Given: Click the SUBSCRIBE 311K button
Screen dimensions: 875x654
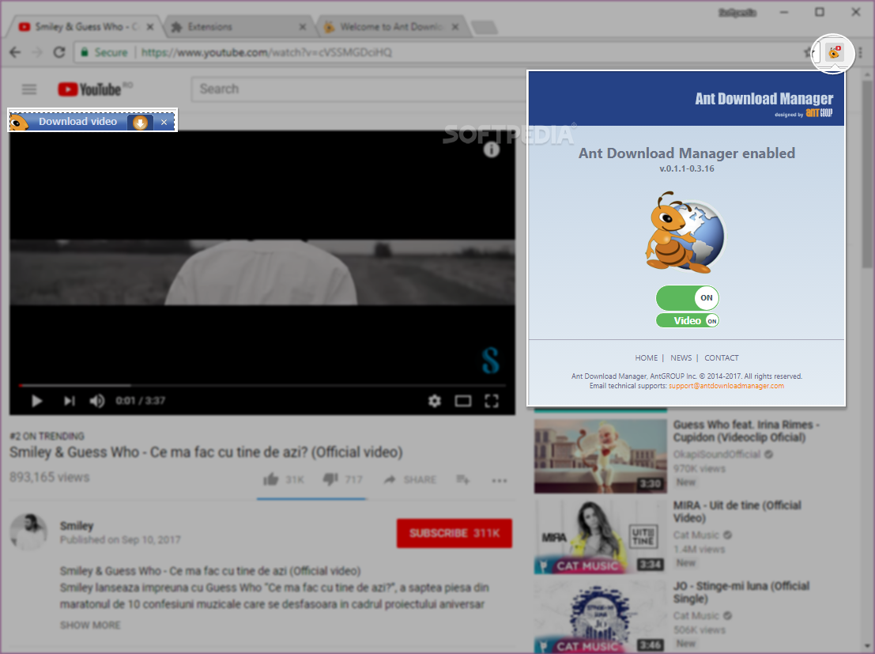Looking at the screenshot, I should click(454, 533).
